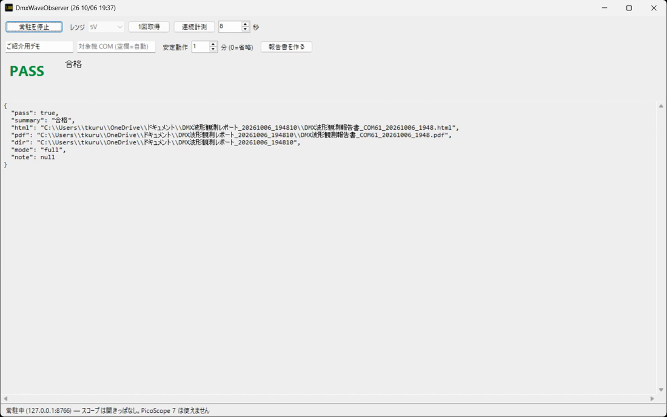
Task: Decrement the 安定動作 minutes spinner
Action: point(213,49)
